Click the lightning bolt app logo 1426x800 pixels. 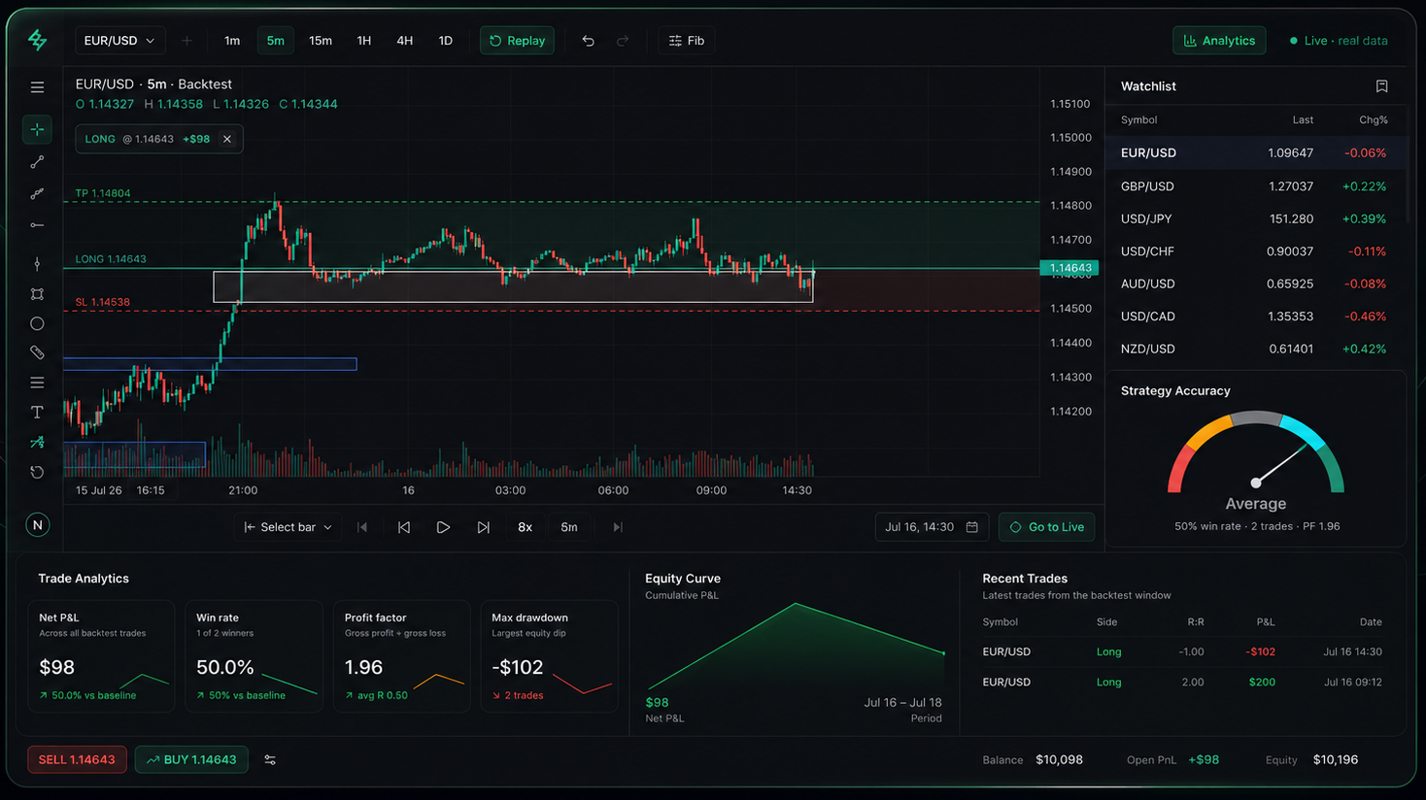pos(37,40)
